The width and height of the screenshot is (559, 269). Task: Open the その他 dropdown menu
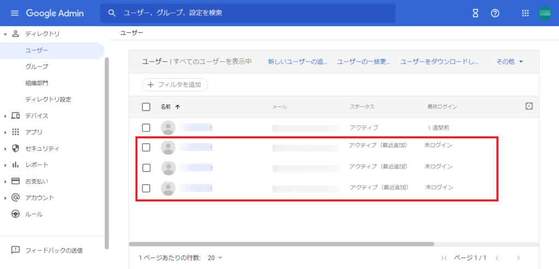pos(509,62)
